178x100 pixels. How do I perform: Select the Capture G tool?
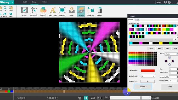34,11
